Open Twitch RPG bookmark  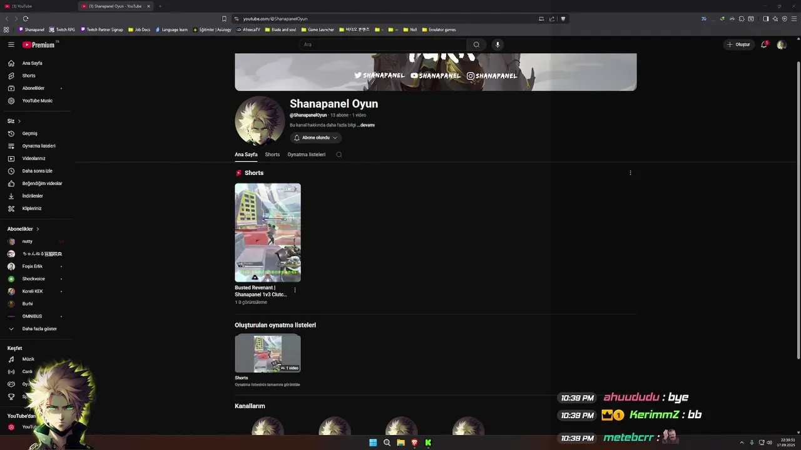pyautogui.click(x=63, y=29)
